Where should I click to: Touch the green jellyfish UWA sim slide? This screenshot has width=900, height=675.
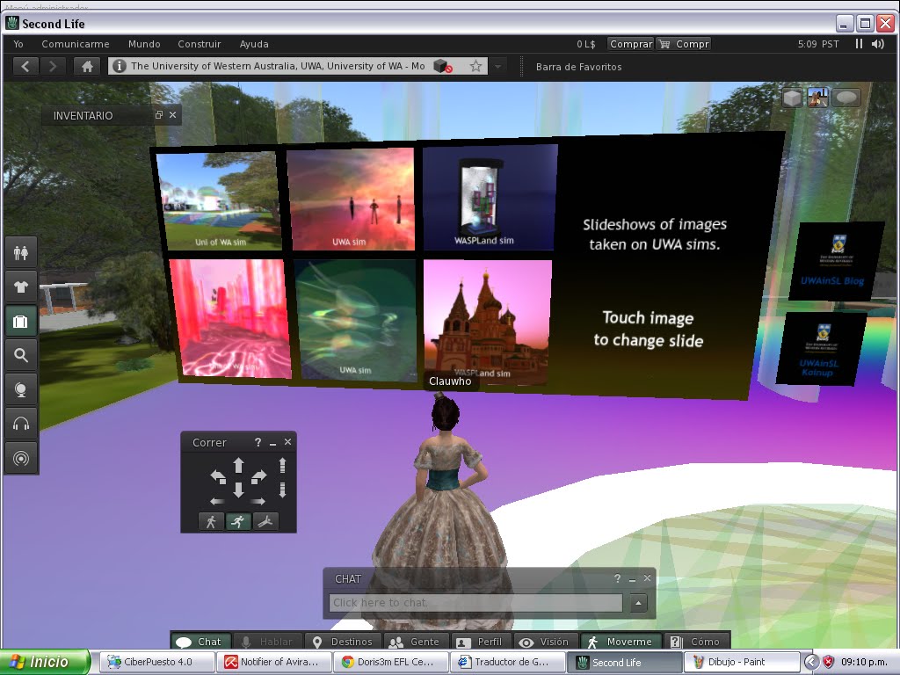coord(357,320)
